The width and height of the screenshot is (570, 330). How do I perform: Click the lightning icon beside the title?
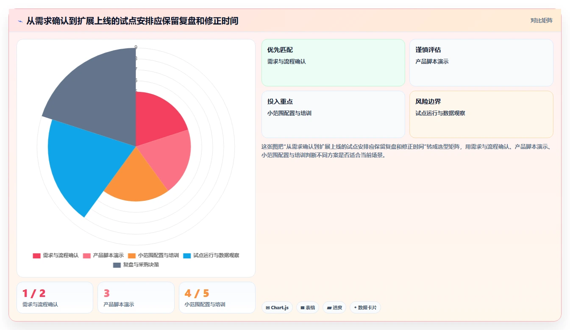pos(20,21)
